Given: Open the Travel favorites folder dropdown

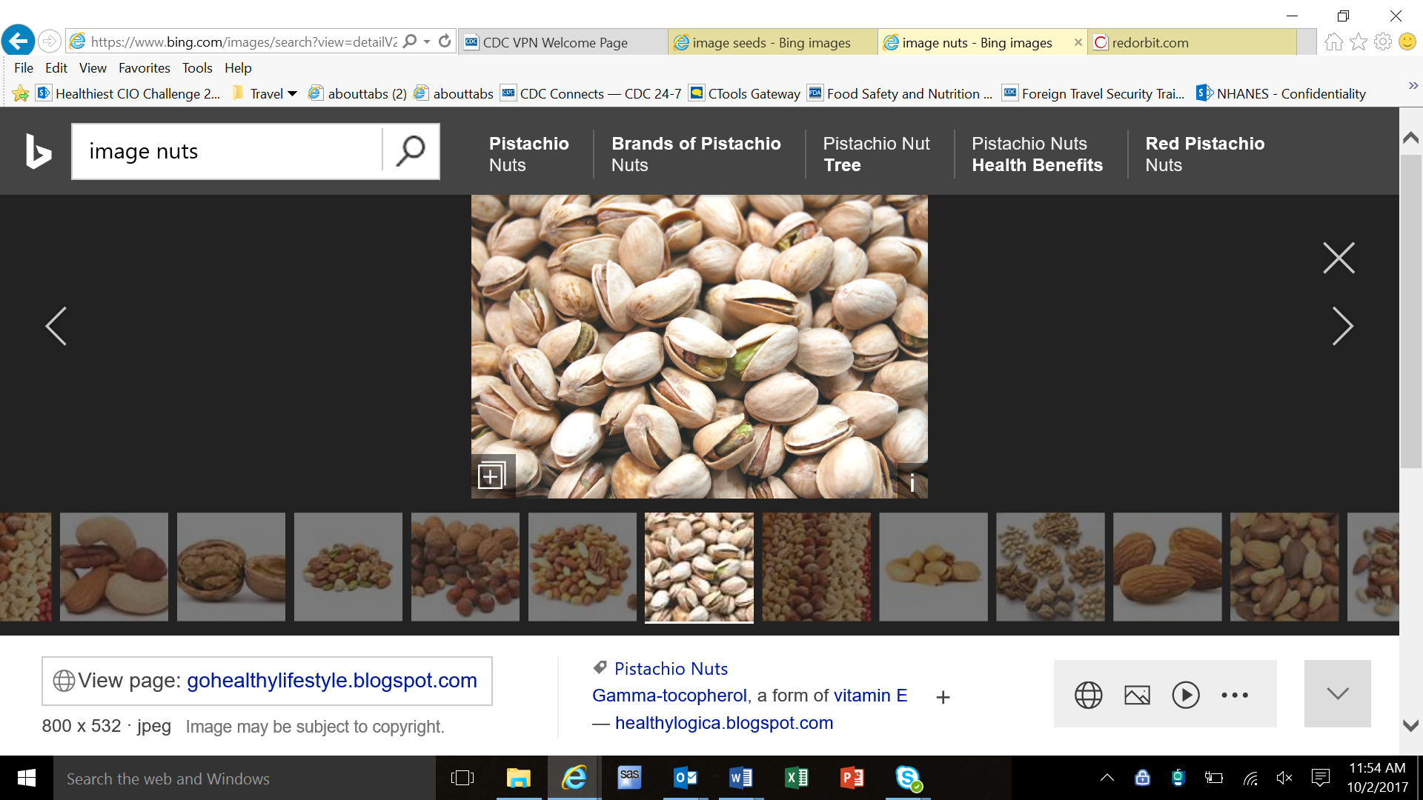Looking at the screenshot, I should point(292,93).
